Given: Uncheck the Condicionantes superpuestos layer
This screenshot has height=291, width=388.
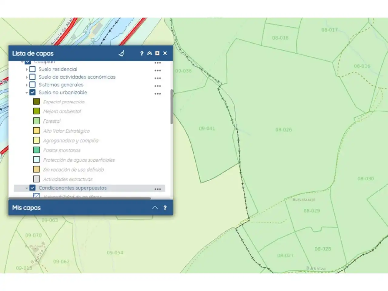Looking at the screenshot, I should coord(32,188).
